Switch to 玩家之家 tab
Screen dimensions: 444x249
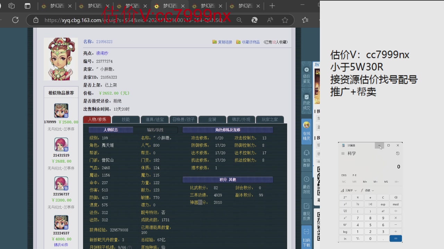[270, 119]
